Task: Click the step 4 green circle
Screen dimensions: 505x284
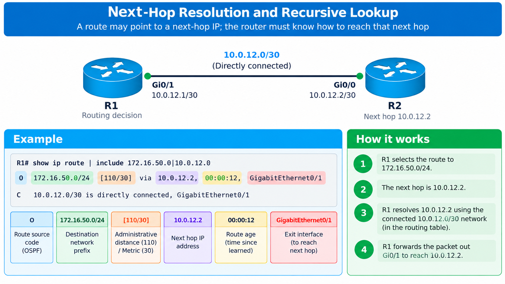Action: pos(364,250)
